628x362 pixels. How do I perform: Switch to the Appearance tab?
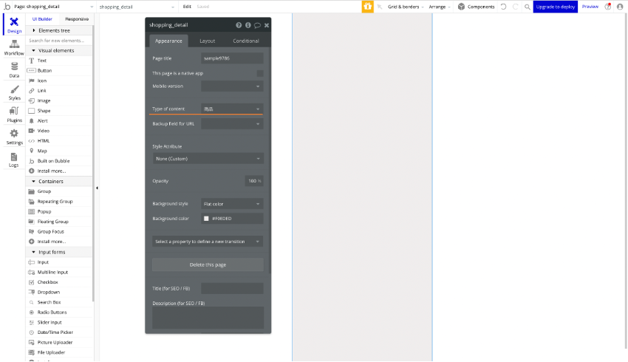pos(168,41)
